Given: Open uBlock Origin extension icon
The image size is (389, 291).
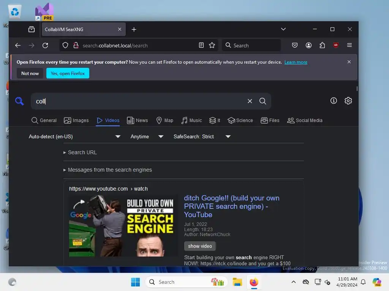Looking at the screenshot, I should [336, 45].
